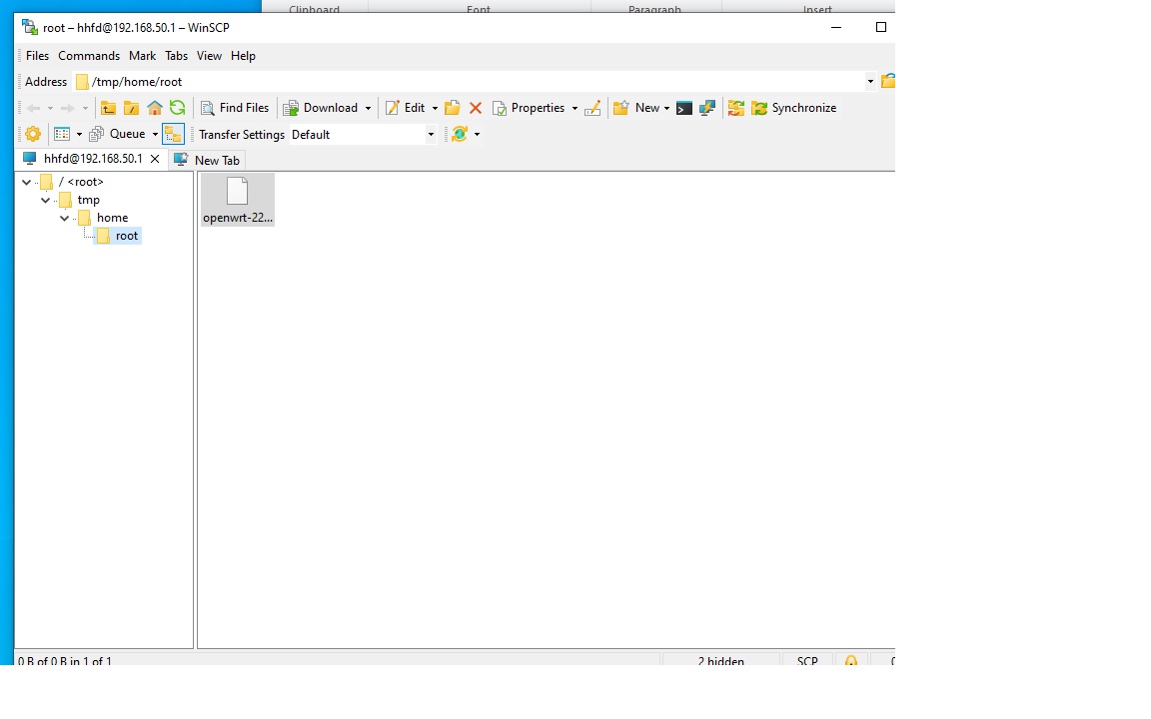The height and width of the screenshot is (719, 1151).
Task: Open the Transfer Settings Default dropdown
Action: tap(430, 134)
